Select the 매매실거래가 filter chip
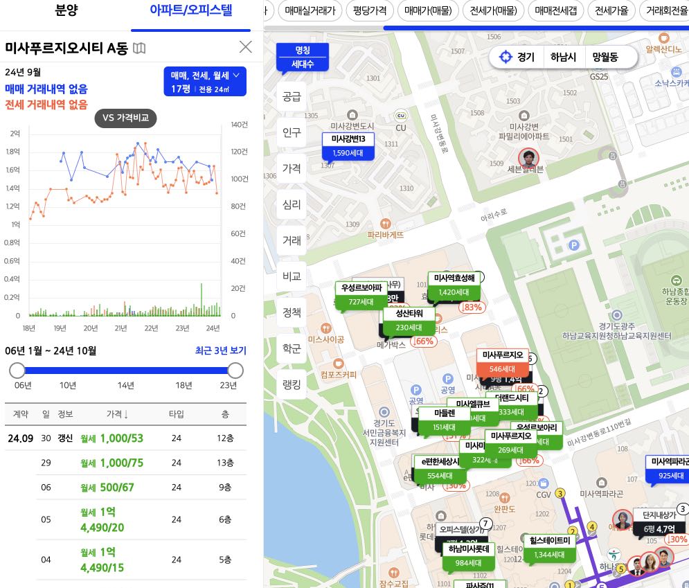This screenshot has height=588, width=689. click(x=310, y=10)
